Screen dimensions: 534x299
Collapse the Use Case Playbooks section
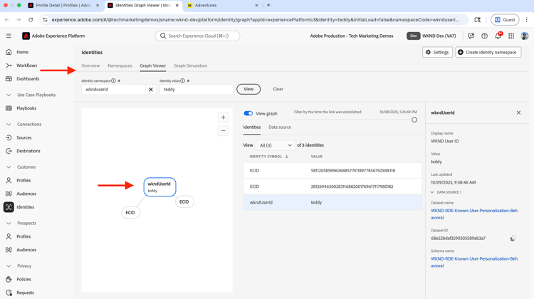click(9, 95)
